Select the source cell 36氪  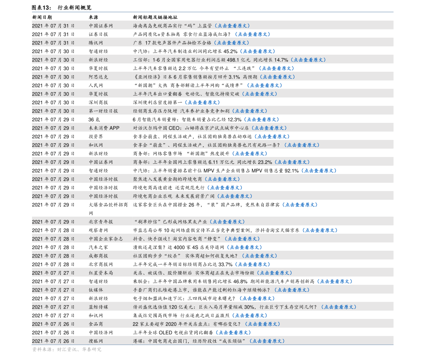(x=94, y=119)
